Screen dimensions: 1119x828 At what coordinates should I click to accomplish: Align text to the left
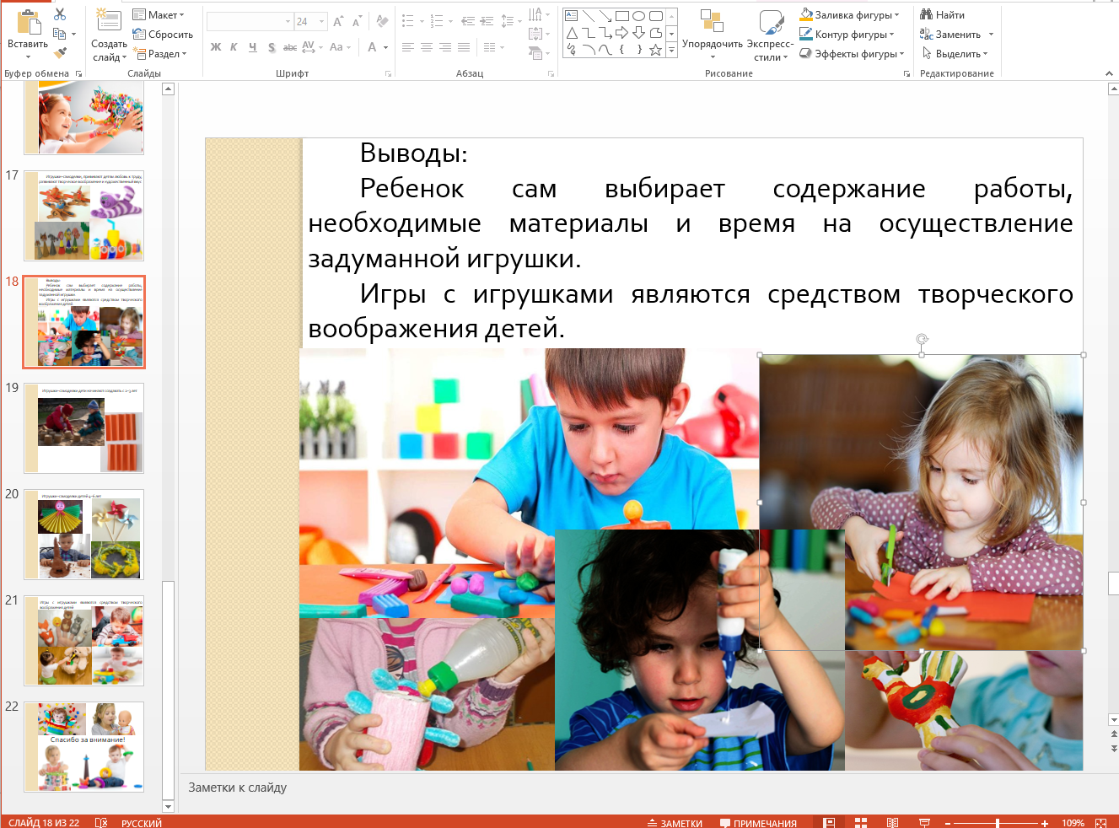click(x=408, y=47)
